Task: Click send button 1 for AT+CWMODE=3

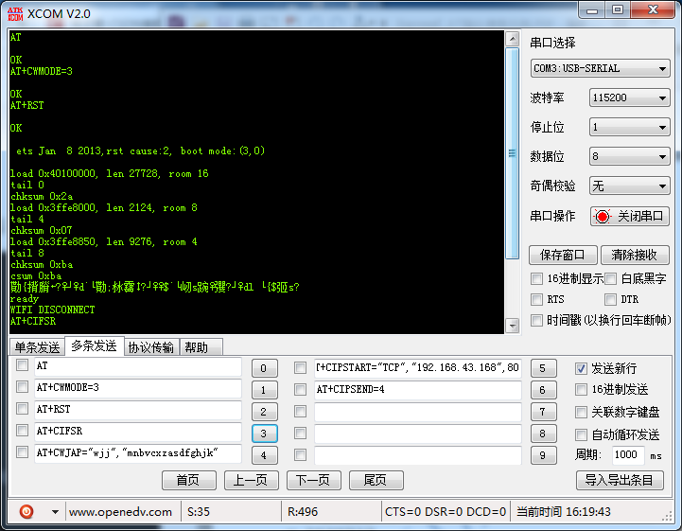Action: (264, 390)
